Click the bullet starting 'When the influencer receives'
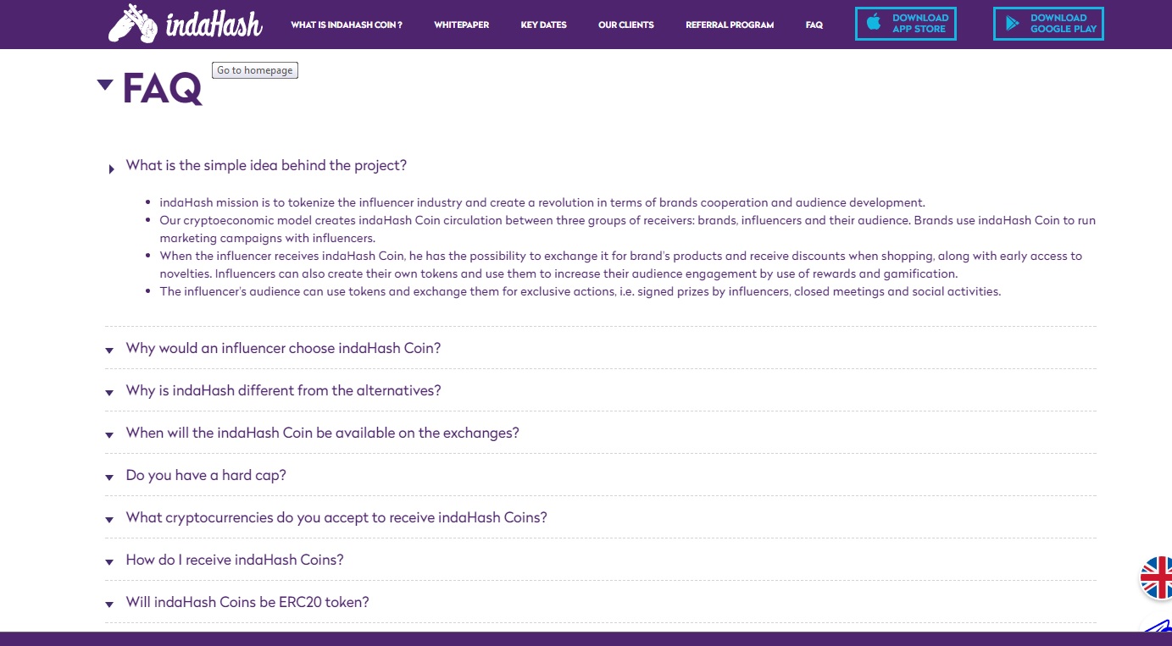This screenshot has width=1172, height=646. (x=620, y=265)
